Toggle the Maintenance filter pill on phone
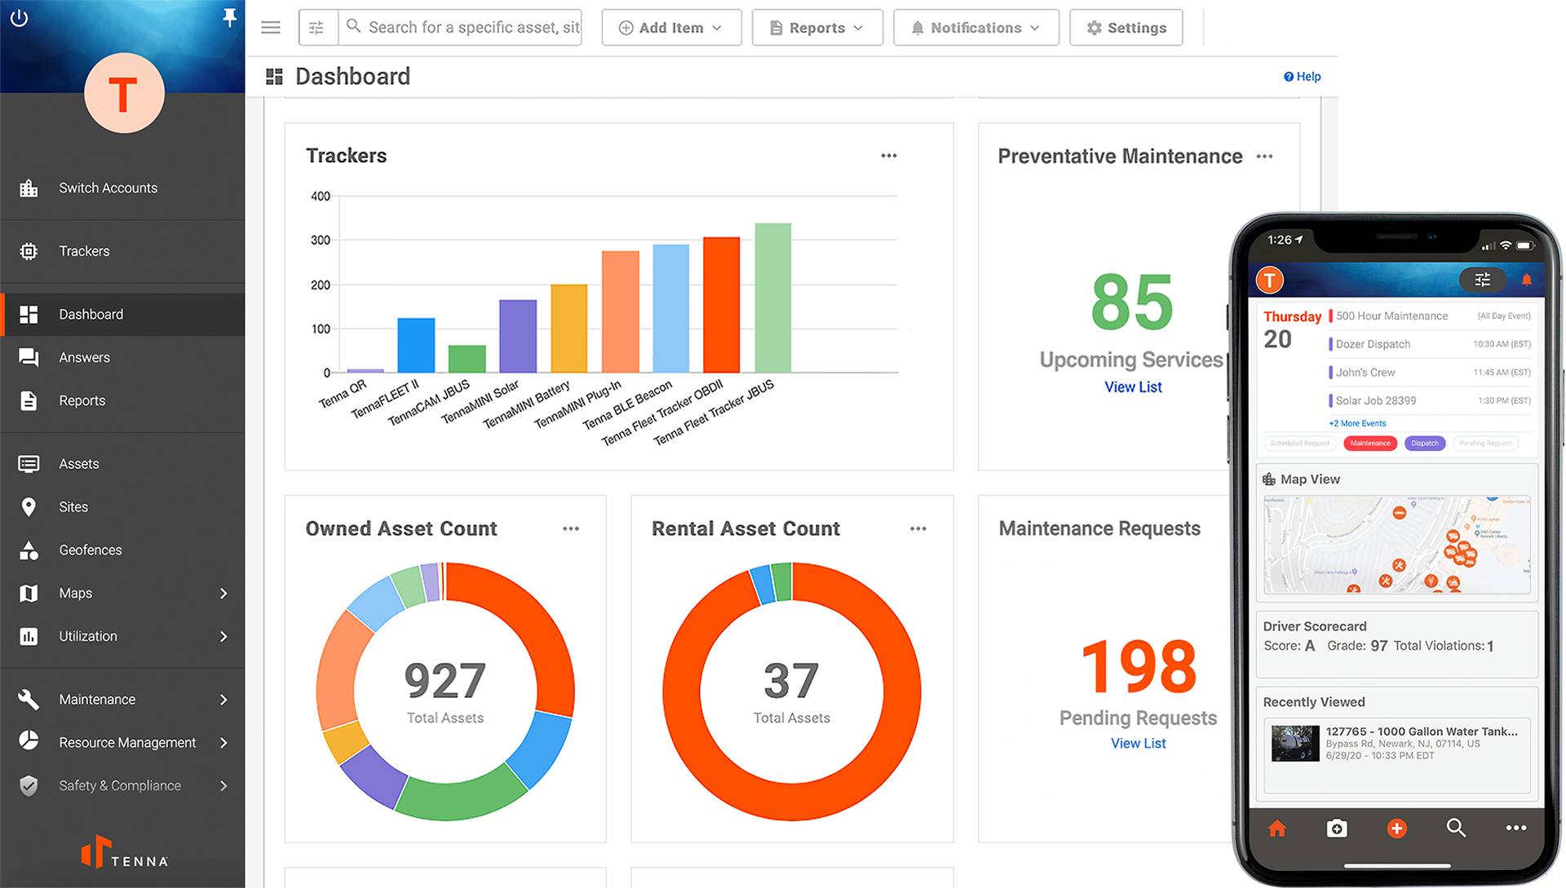 1370,444
